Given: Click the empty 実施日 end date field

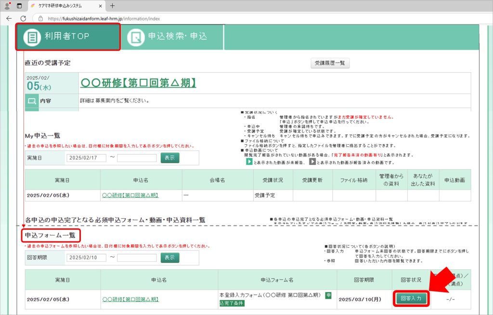Looking at the screenshot, I should (136, 158).
